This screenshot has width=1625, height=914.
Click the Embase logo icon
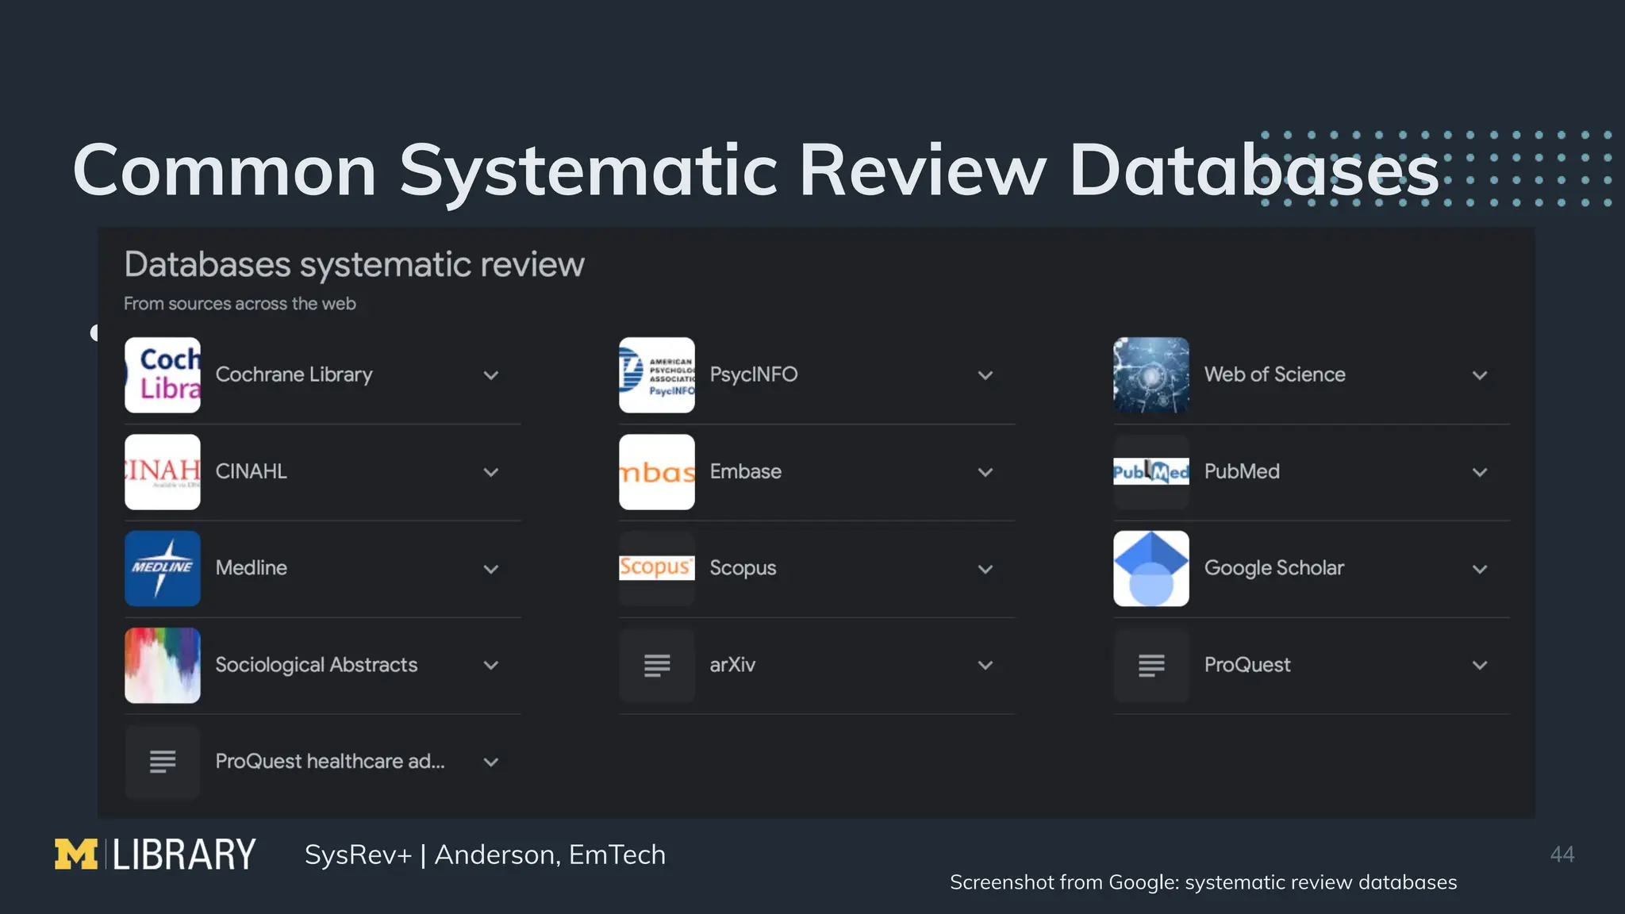coord(656,471)
